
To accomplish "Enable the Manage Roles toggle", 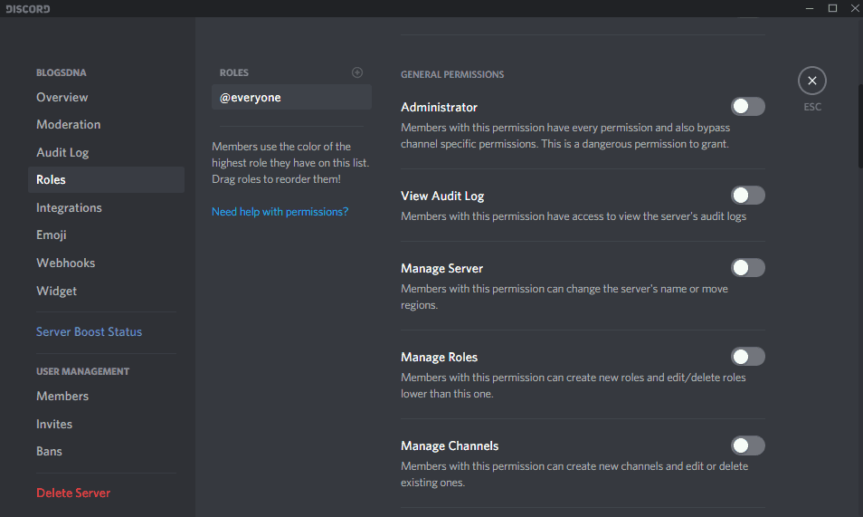I will click(x=747, y=357).
